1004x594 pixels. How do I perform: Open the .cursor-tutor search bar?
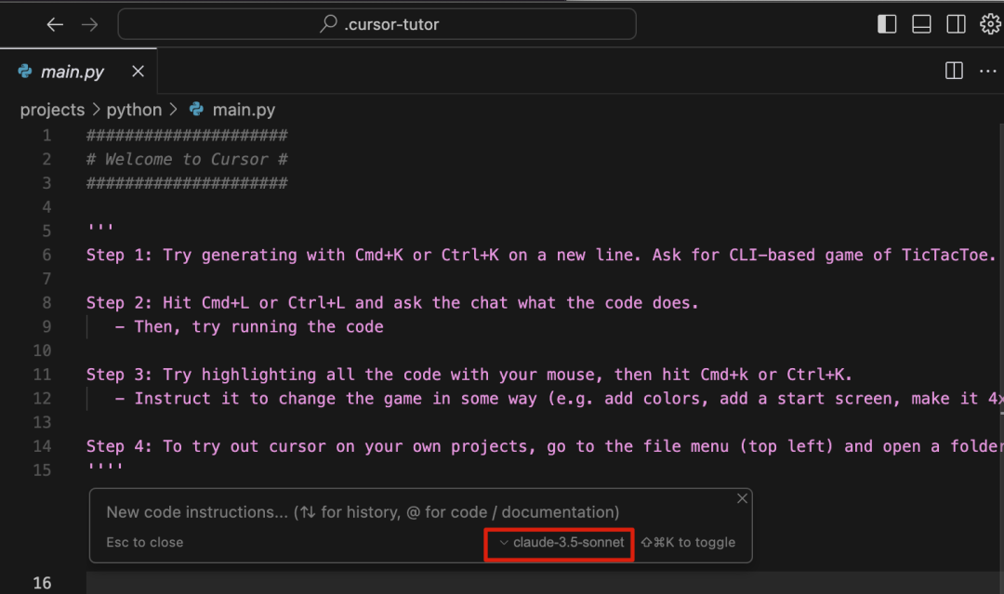click(377, 24)
